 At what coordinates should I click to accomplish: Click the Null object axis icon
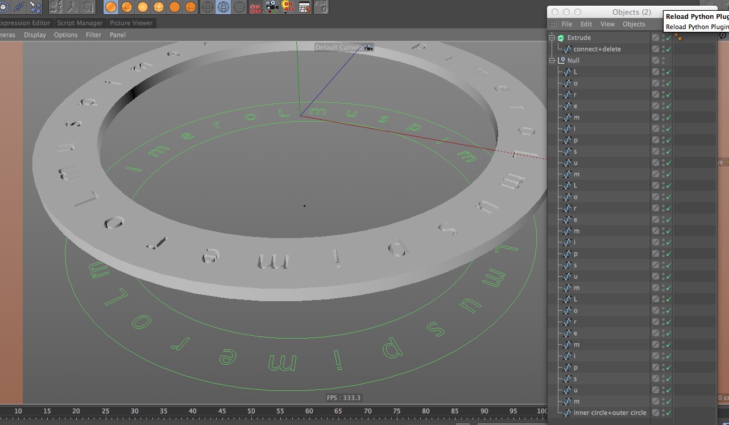tap(561, 60)
